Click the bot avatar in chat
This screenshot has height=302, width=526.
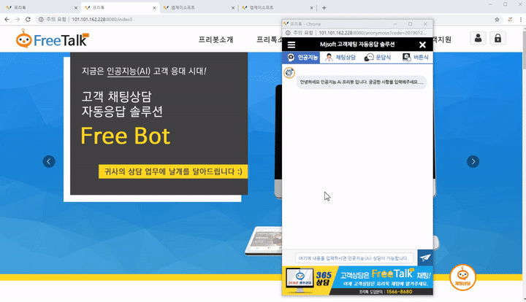point(289,73)
